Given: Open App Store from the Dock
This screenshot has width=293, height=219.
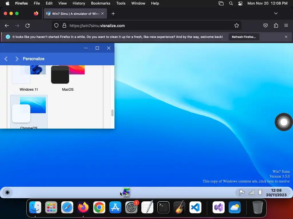Looking at the screenshot, I should click(115, 207).
